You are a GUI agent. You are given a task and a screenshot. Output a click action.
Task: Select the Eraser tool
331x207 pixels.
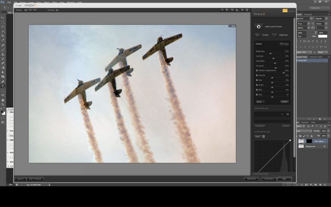pos(3,63)
